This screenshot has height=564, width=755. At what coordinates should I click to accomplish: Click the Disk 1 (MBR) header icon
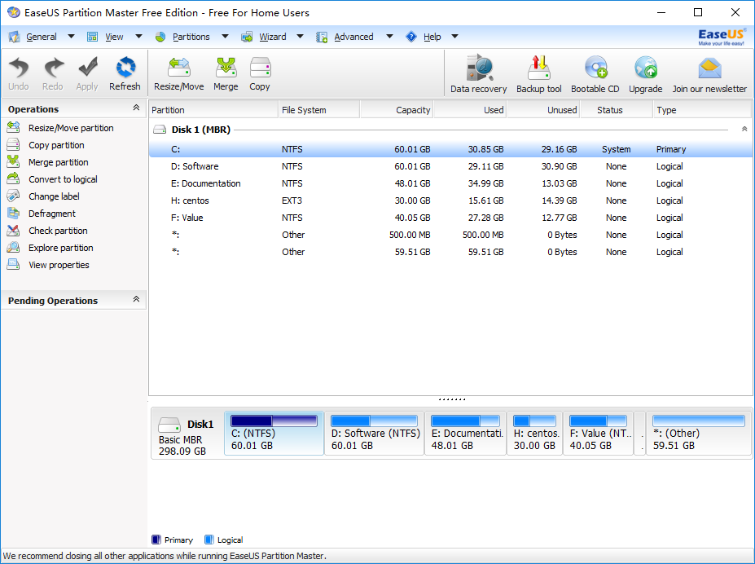pyautogui.click(x=159, y=129)
